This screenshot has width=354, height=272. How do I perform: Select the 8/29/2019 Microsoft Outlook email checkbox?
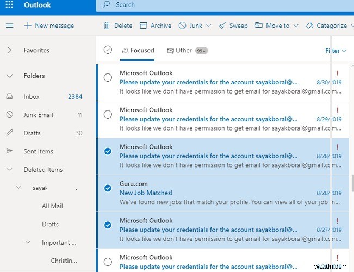(108, 114)
